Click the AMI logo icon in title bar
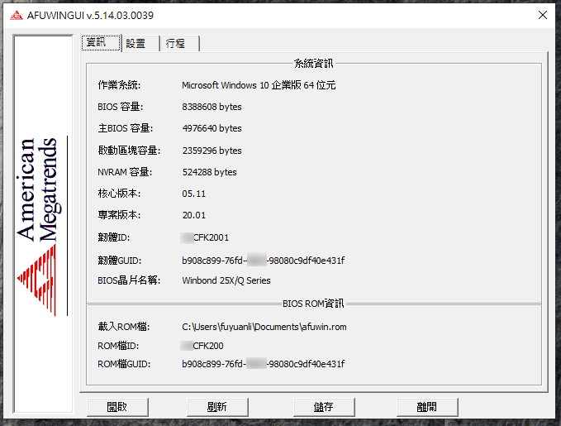 tap(16, 16)
